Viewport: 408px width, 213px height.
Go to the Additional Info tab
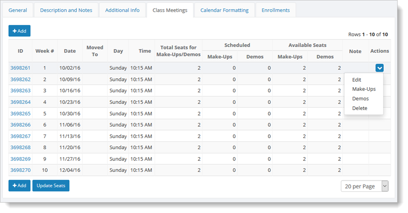[x=122, y=10]
